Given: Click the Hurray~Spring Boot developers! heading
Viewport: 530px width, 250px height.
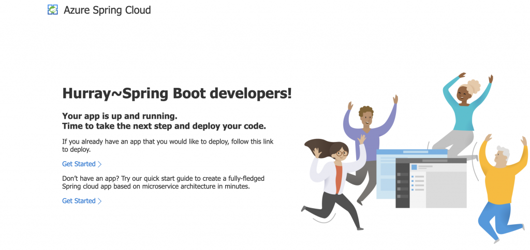Looking at the screenshot, I should tap(177, 93).
